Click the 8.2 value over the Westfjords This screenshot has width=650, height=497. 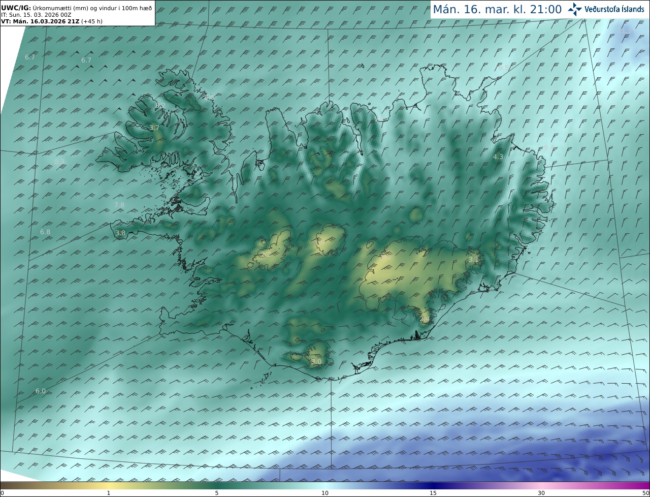pyautogui.click(x=160, y=105)
